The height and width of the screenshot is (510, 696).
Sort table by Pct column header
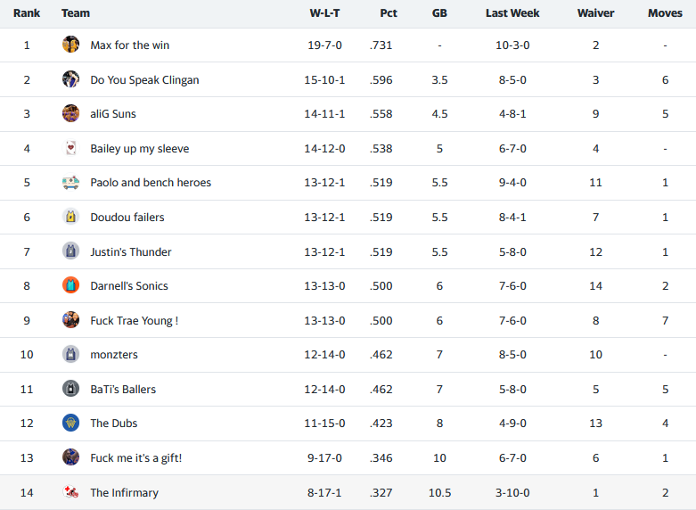tap(388, 13)
